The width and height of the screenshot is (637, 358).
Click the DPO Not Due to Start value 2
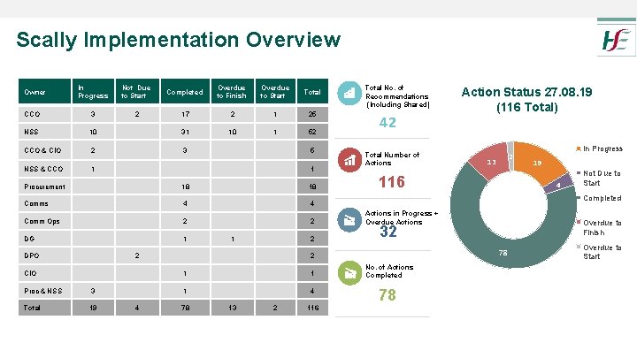click(x=137, y=255)
